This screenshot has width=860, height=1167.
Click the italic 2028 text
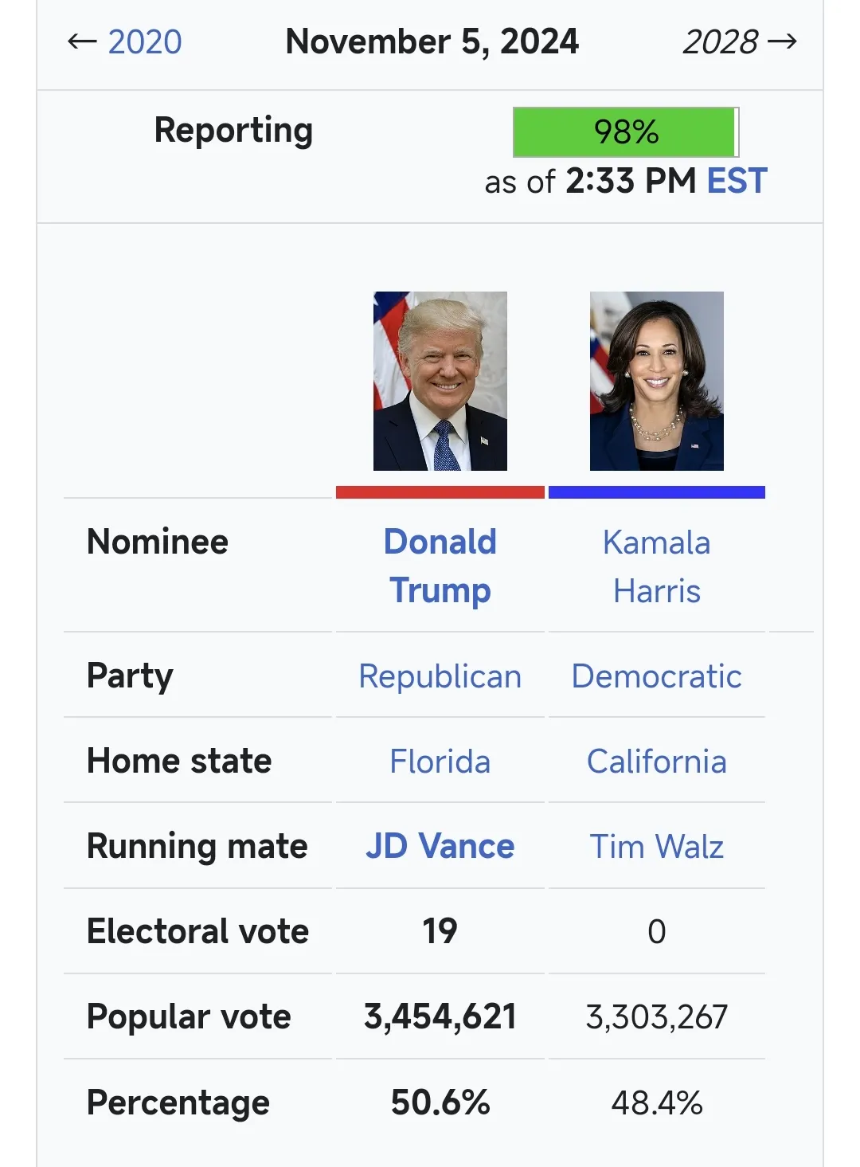pyautogui.click(x=720, y=42)
